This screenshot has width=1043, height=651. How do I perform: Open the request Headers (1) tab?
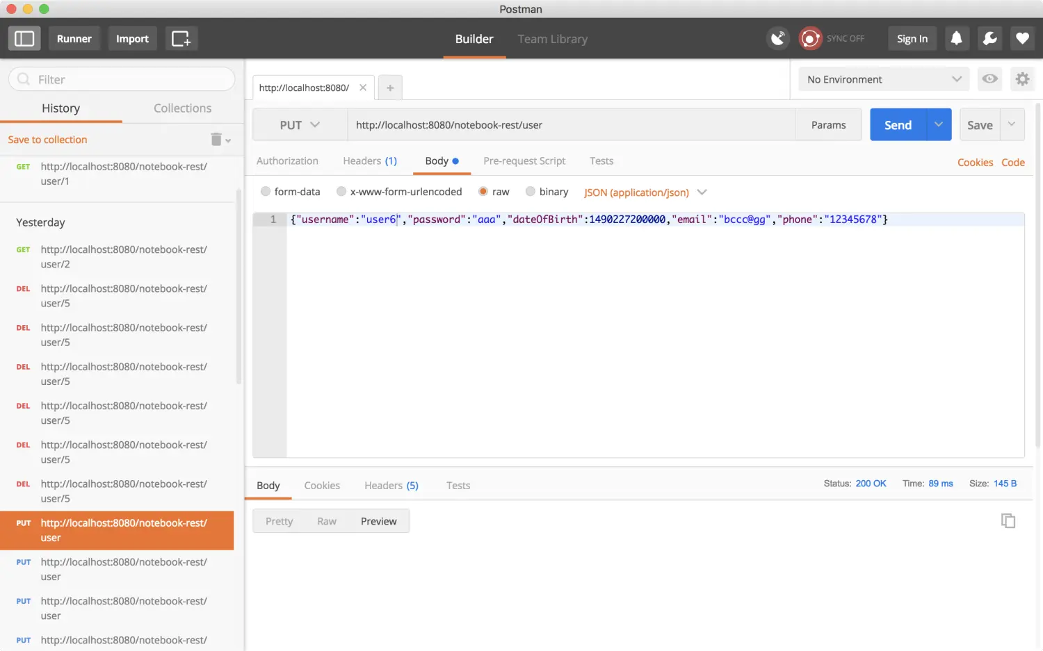[370, 160]
